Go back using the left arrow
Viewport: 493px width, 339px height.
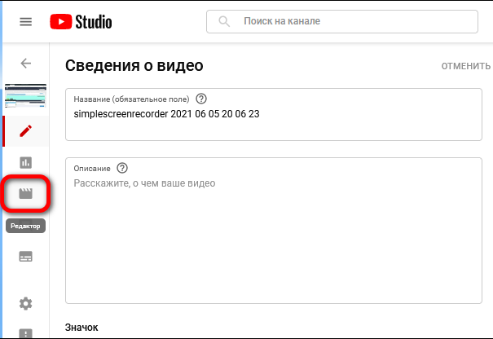[x=26, y=64]
